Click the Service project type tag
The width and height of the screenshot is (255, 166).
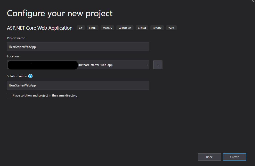coord(157,28)
